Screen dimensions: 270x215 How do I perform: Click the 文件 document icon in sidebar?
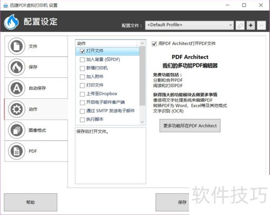(x=16, y=46)
